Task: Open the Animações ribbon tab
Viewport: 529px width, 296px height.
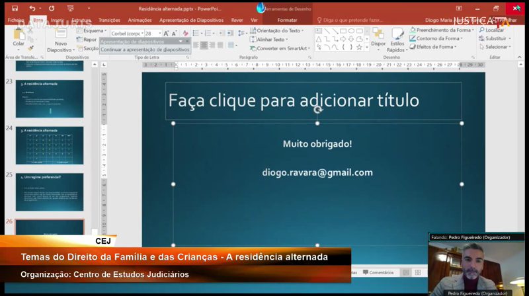Action: tap(140, 20)
